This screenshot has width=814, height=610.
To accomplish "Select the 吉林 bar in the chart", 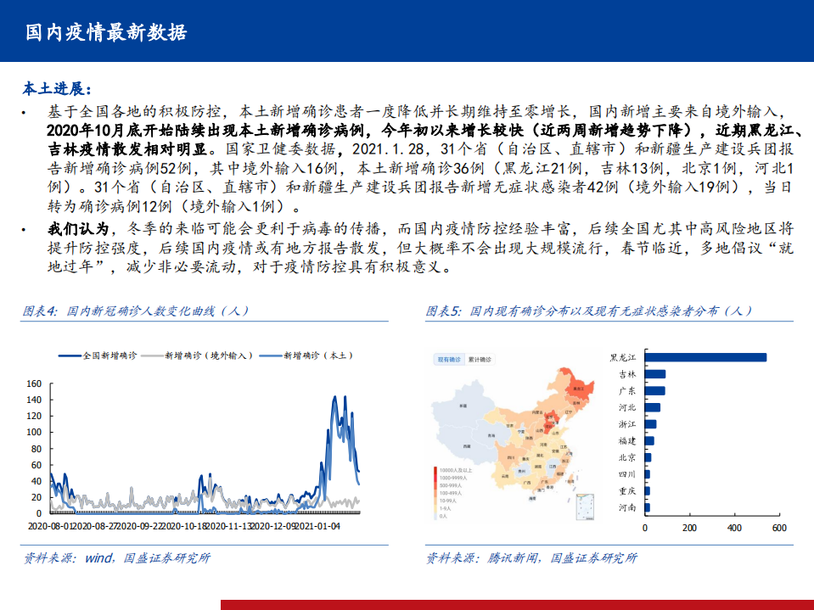I will [654, 373].
